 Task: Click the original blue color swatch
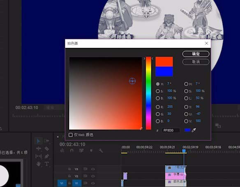click(164, 71)
